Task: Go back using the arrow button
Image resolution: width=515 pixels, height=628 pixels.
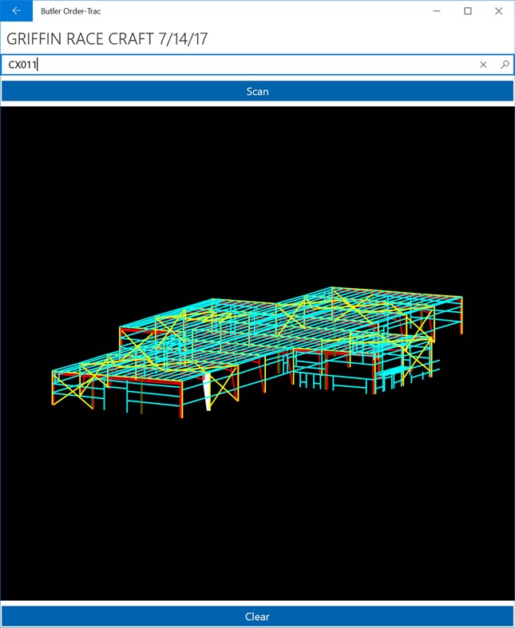Action: coord(17,11)
